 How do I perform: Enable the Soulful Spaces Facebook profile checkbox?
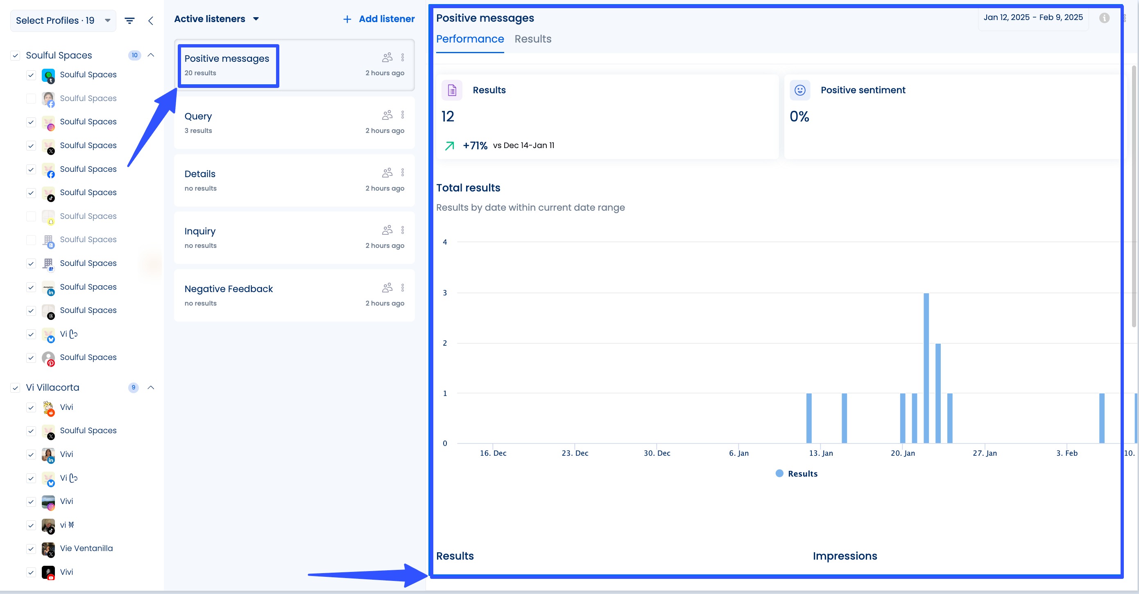pyautogui.click(x=31, y=99)
